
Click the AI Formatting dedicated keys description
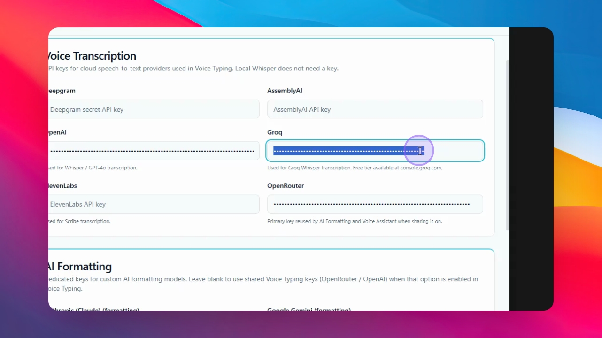click(263, 284)
